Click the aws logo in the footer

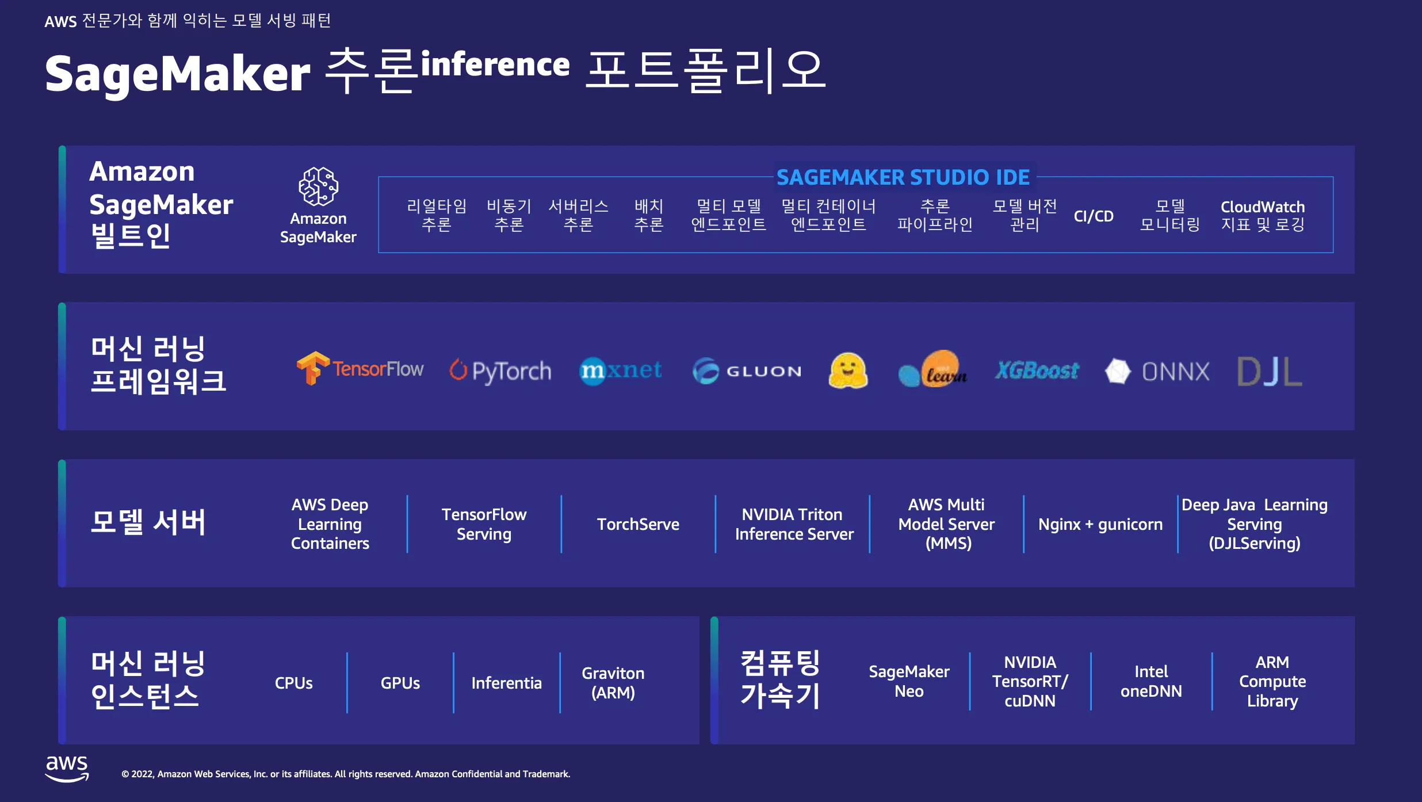click(67, 769)
